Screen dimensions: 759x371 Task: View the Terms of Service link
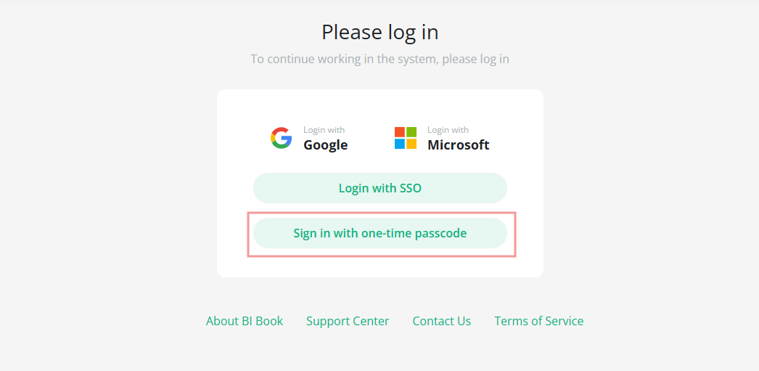click(538, 321)
